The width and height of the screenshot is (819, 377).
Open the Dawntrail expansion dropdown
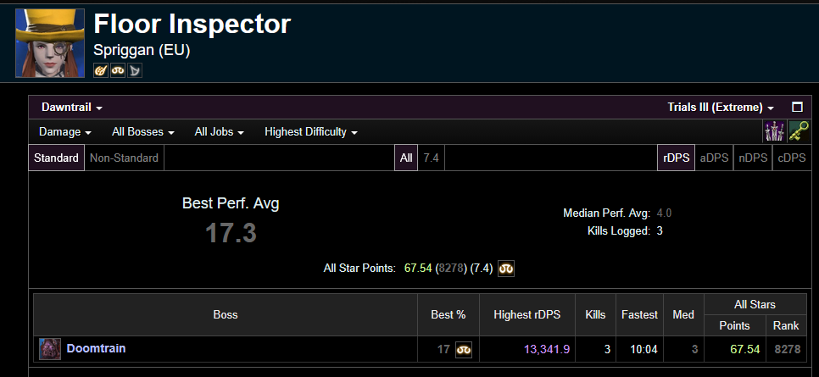(72, 108)
